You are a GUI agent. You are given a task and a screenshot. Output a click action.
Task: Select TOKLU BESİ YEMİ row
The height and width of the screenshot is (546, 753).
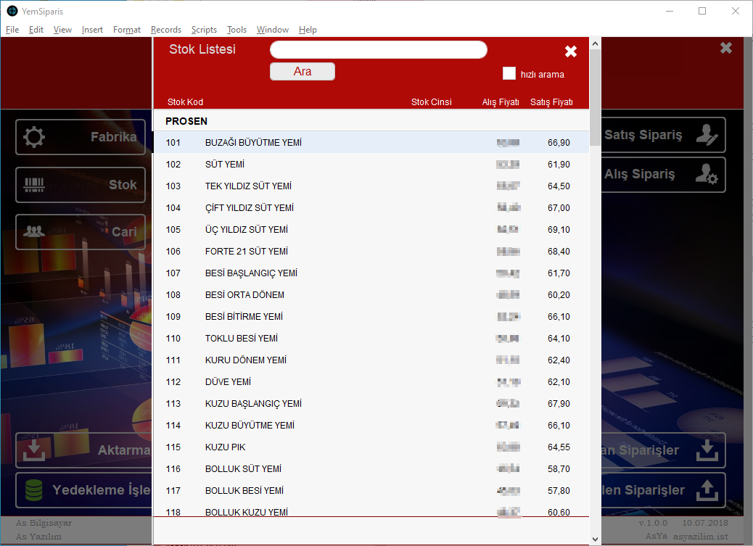pyautogui.click(x=371, y=339)
